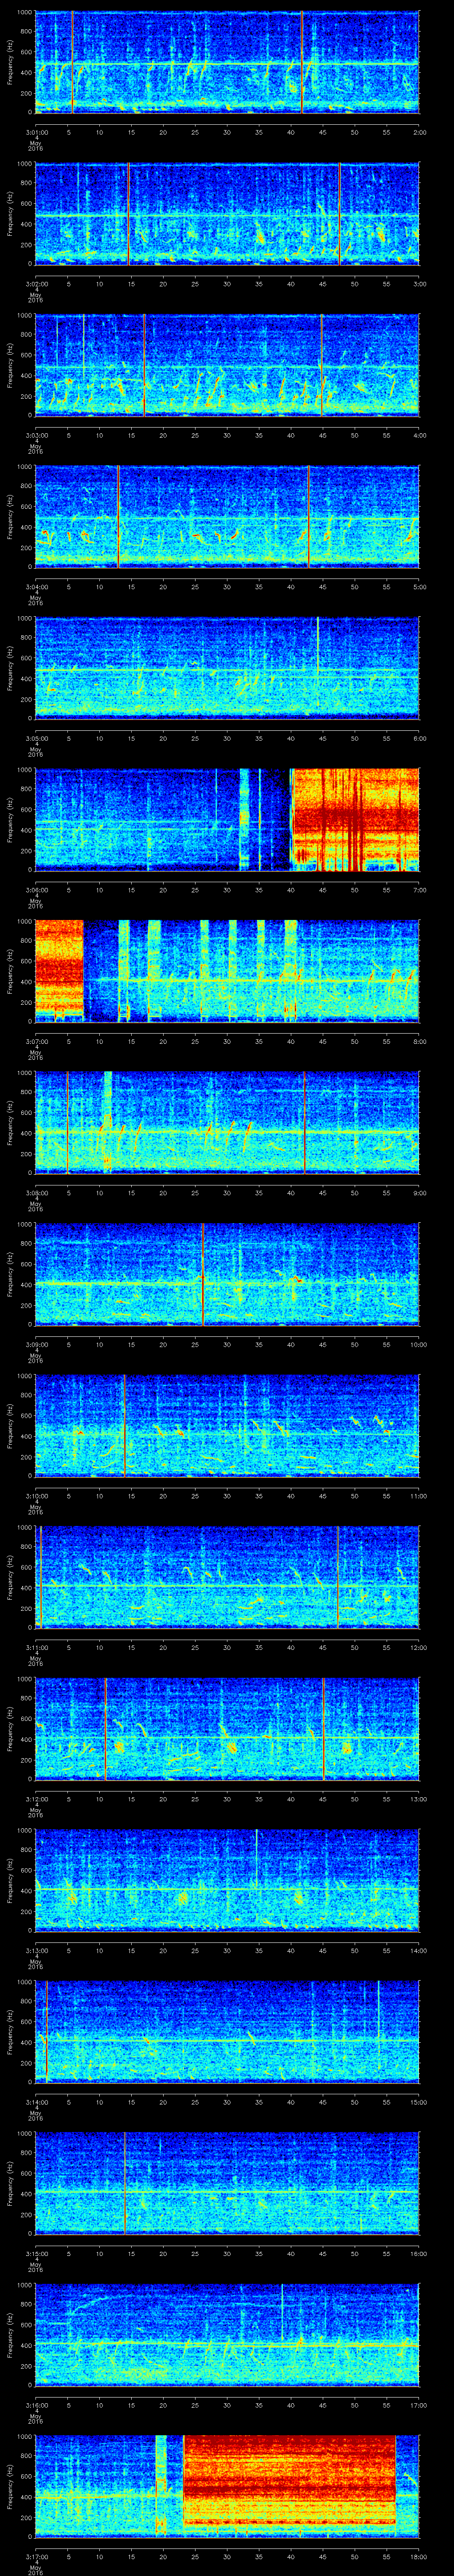This screenshot has width=454, height=2576.
Task: Click the '3:12:00' start time label
Action: pos(36,1798)
